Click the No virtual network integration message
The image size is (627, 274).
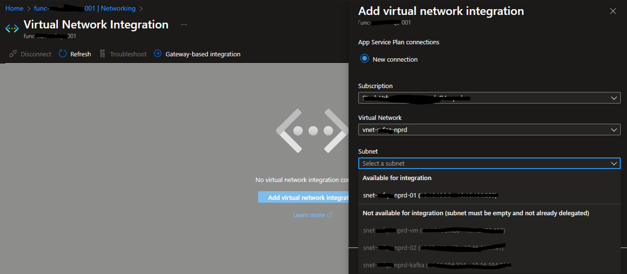coord(302,180)
